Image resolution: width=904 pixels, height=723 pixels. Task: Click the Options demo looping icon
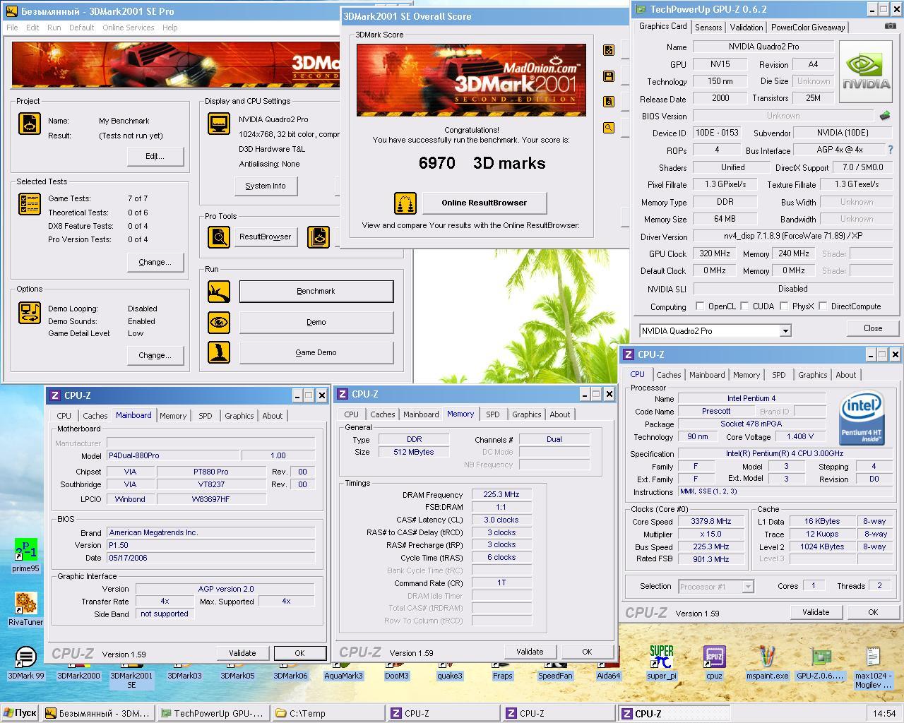tap(30, 311)
